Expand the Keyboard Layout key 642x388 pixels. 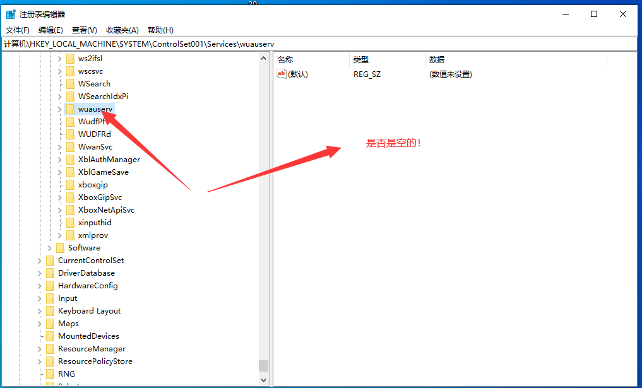(40, 311)
